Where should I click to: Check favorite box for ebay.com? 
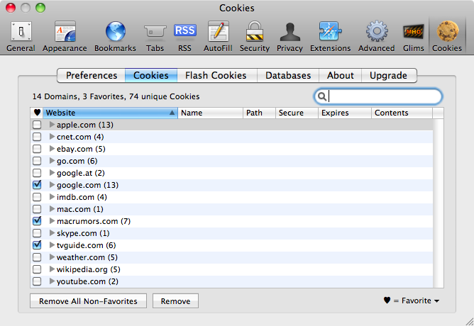pos(37,149)
